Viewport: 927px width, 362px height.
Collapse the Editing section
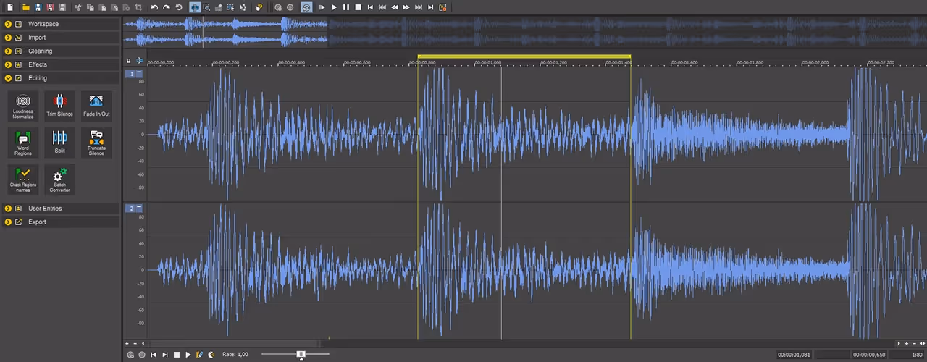pos(8,78)
